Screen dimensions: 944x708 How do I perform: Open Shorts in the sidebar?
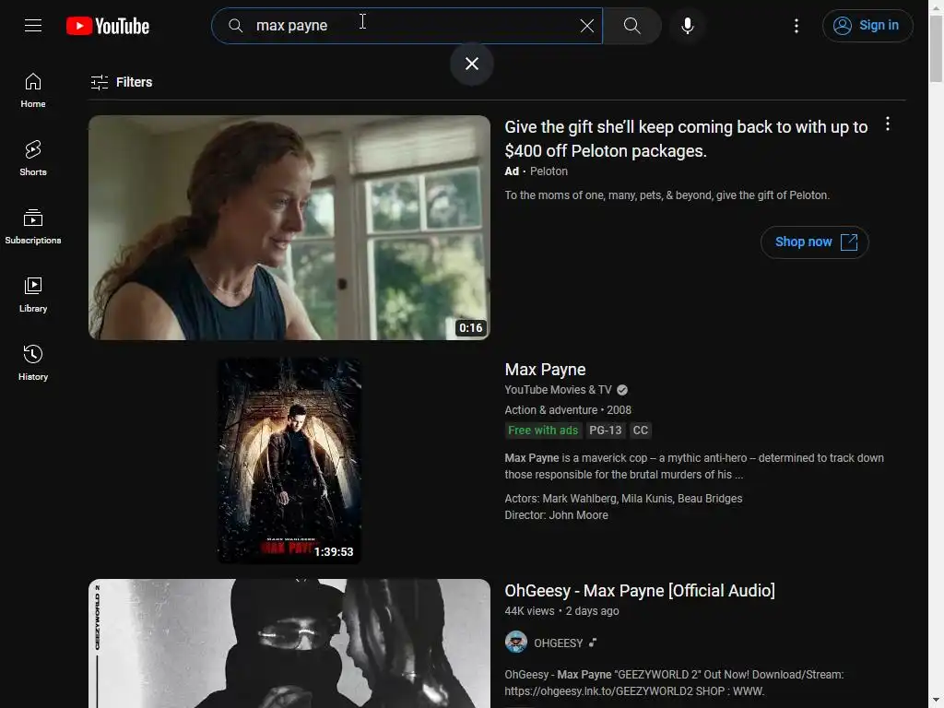(33, 159)
